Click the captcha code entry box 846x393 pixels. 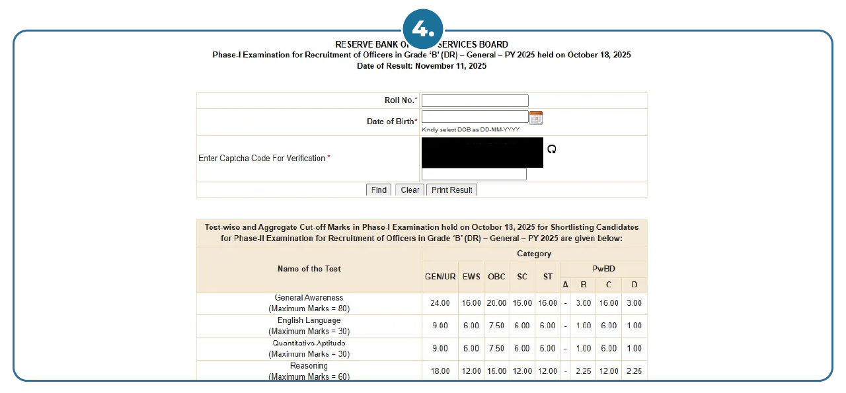pyautogui.click(x=474, y=174)
